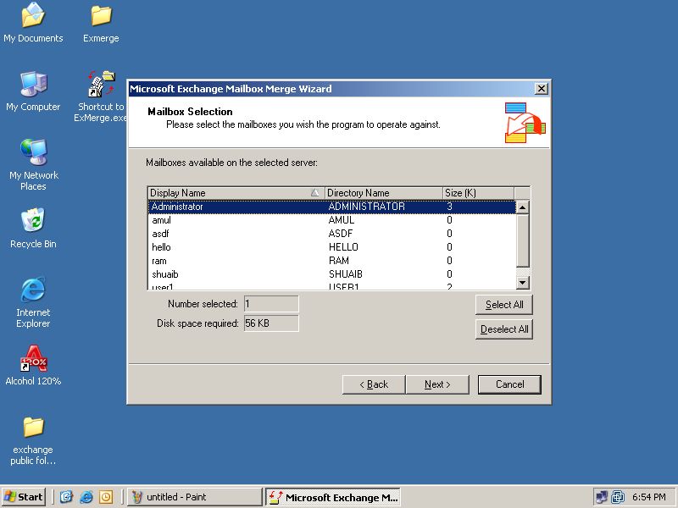Click the Deselect All button

(x=503, y=329)
